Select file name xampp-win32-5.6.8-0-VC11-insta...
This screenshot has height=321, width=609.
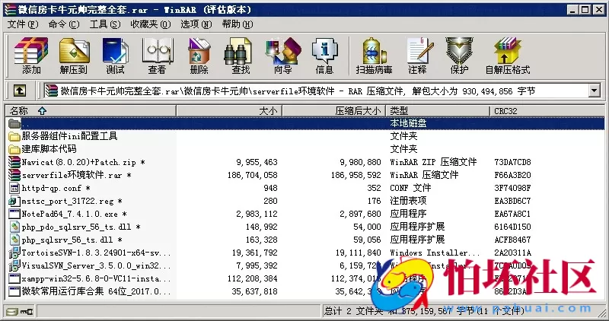tap(97, 278)
